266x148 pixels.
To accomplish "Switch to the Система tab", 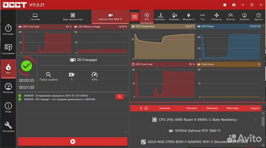I will coord(35,17).
